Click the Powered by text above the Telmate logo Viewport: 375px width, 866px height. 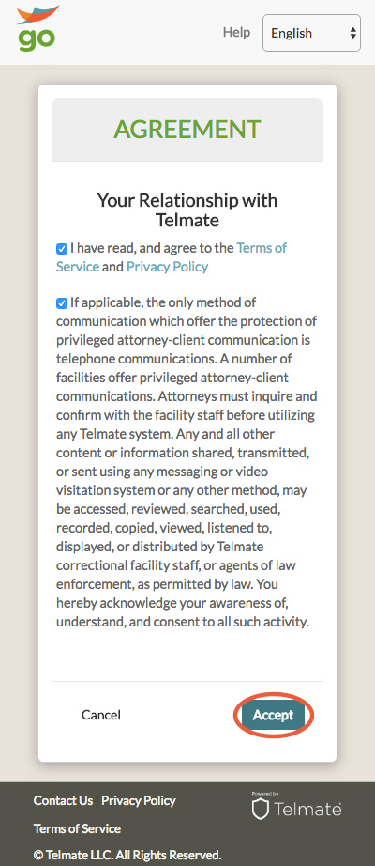click(265, 794)
